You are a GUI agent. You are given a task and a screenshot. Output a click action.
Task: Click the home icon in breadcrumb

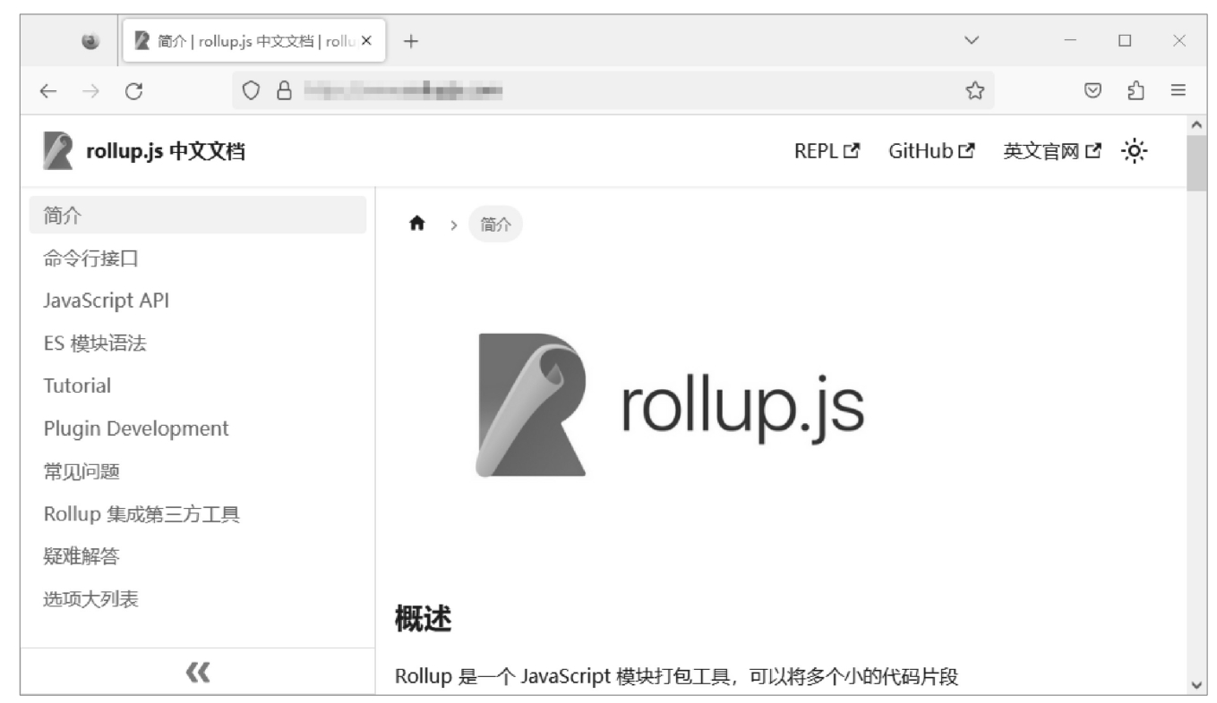(x=416, y=224)
